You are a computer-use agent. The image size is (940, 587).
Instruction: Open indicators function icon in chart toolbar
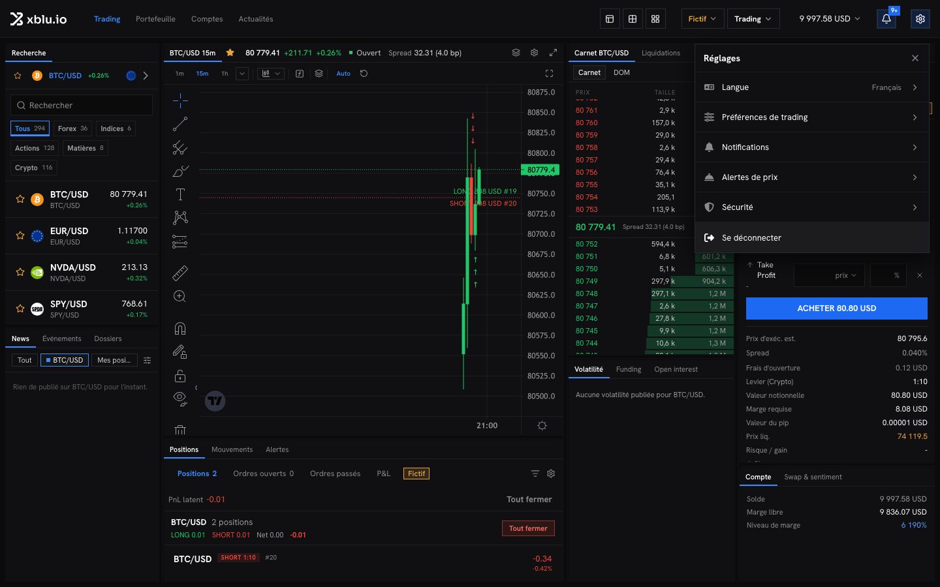[x=300, y=74]
